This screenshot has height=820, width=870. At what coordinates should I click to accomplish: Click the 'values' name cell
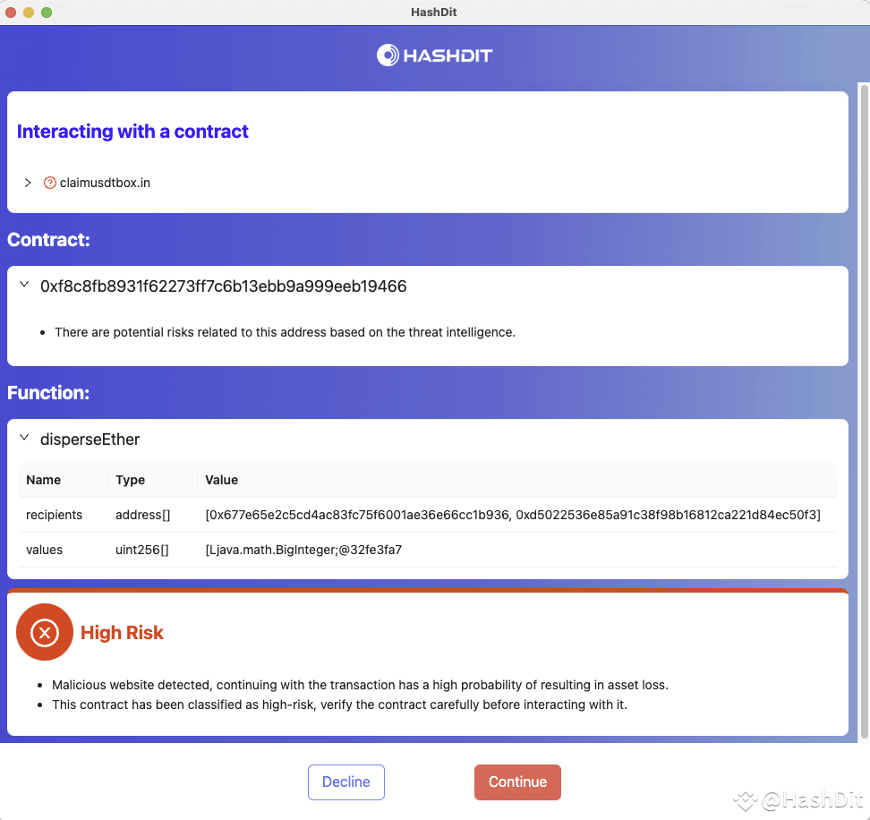coord(45,550)
